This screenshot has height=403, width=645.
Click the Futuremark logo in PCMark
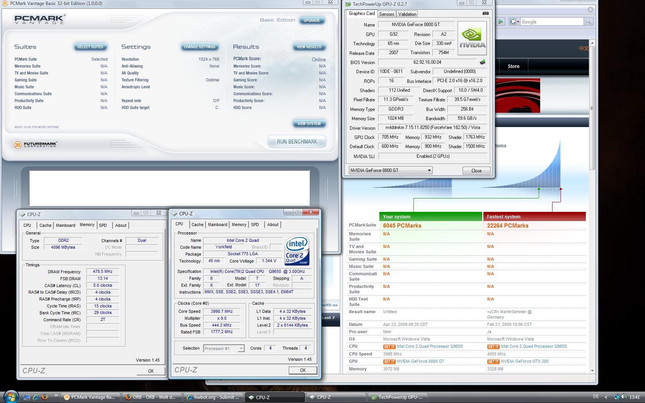click(35, 145)
